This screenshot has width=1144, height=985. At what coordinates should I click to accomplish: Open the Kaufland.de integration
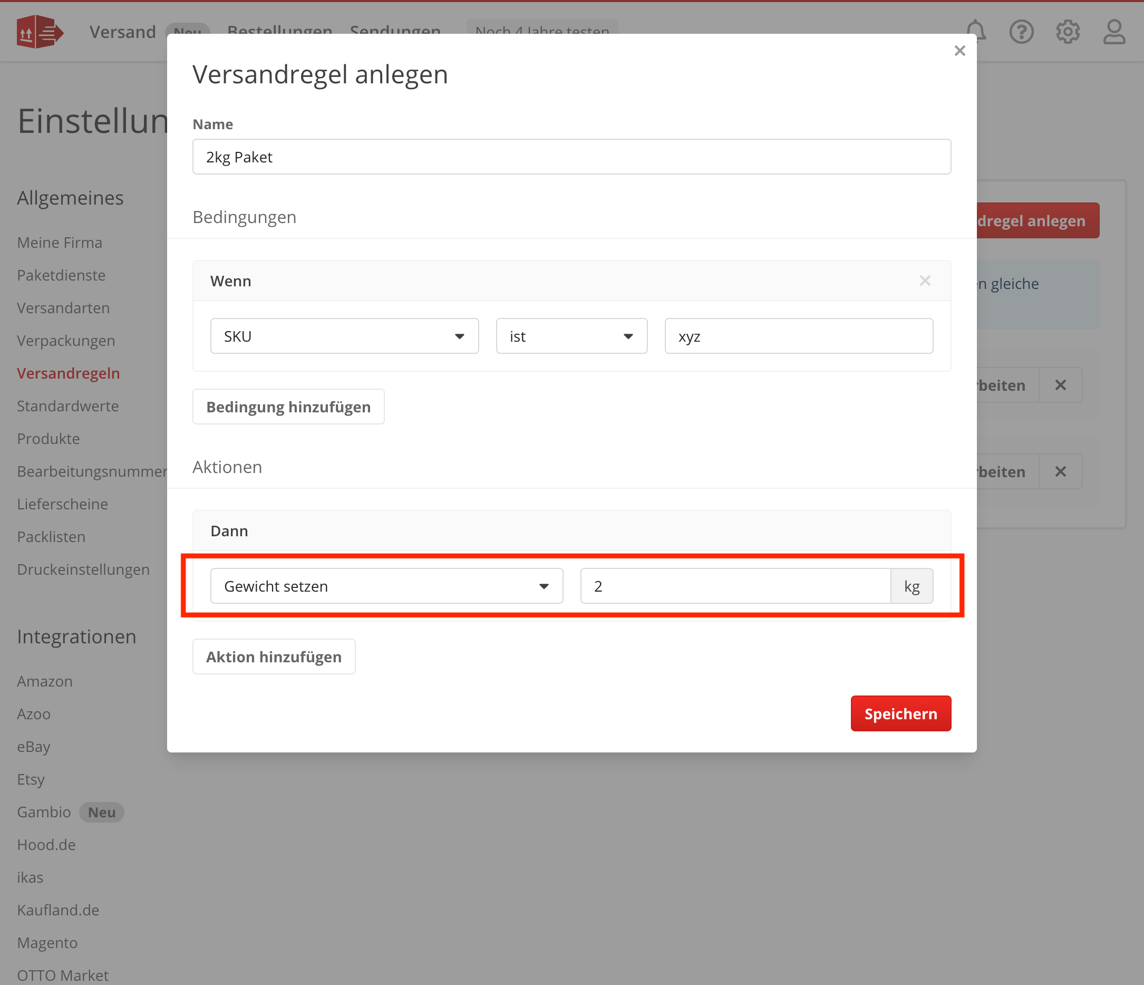click(x=59, y=910)
